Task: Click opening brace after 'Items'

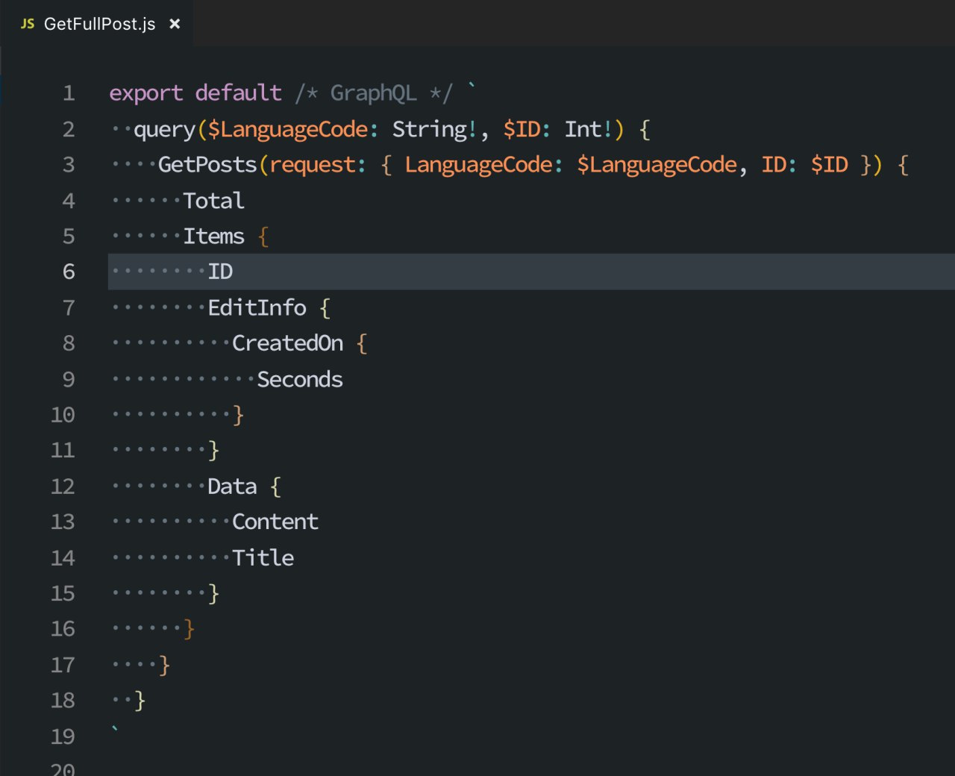Action: pyautogui.click(x=263, y=237)
